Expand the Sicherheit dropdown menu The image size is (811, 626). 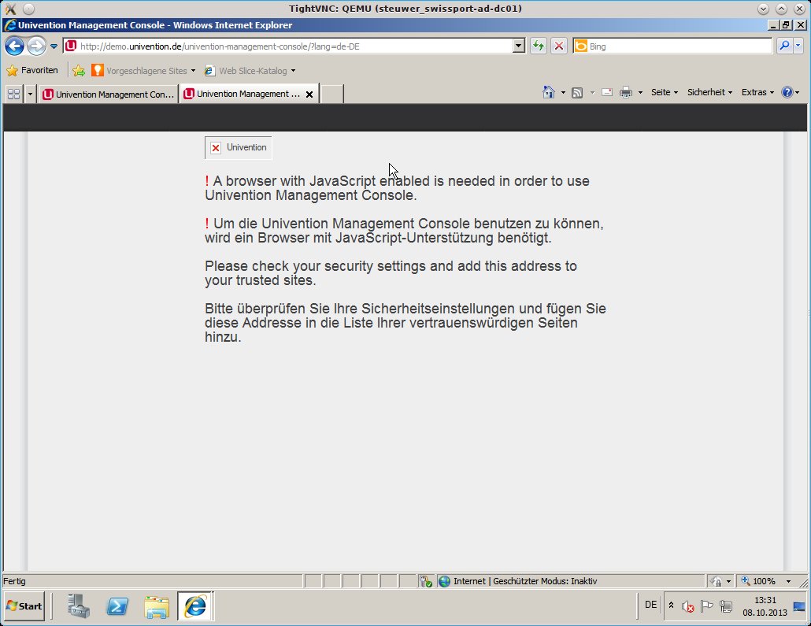(709, 92)
